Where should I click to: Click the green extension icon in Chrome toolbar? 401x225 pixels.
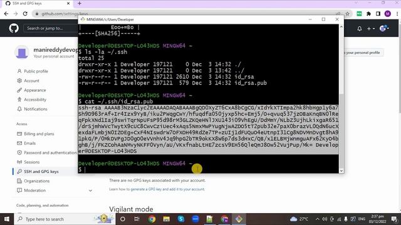(x=359, y=14)
